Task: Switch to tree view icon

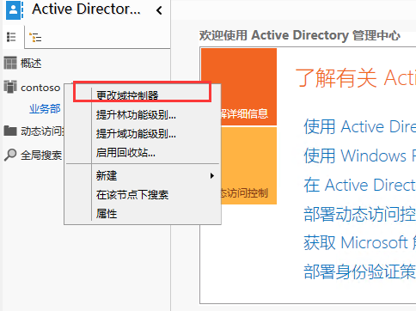Action: point(35,37)
